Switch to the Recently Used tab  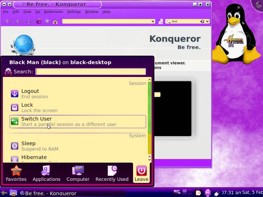112,173
